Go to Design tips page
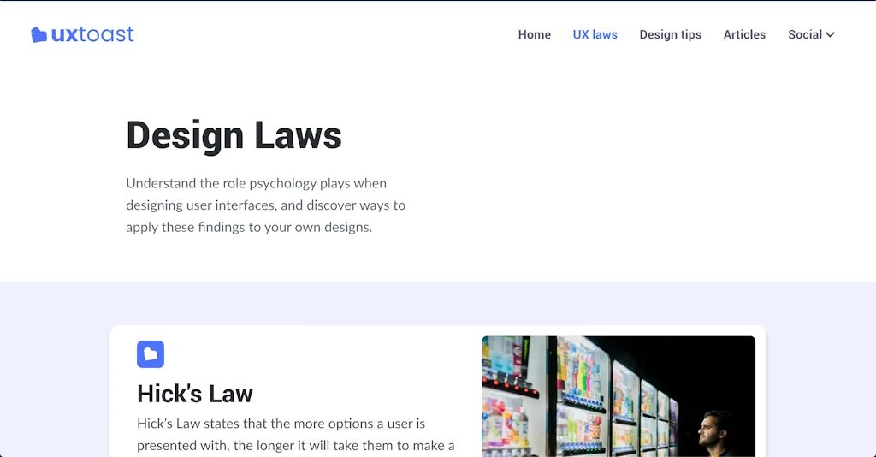 [671, 34]
